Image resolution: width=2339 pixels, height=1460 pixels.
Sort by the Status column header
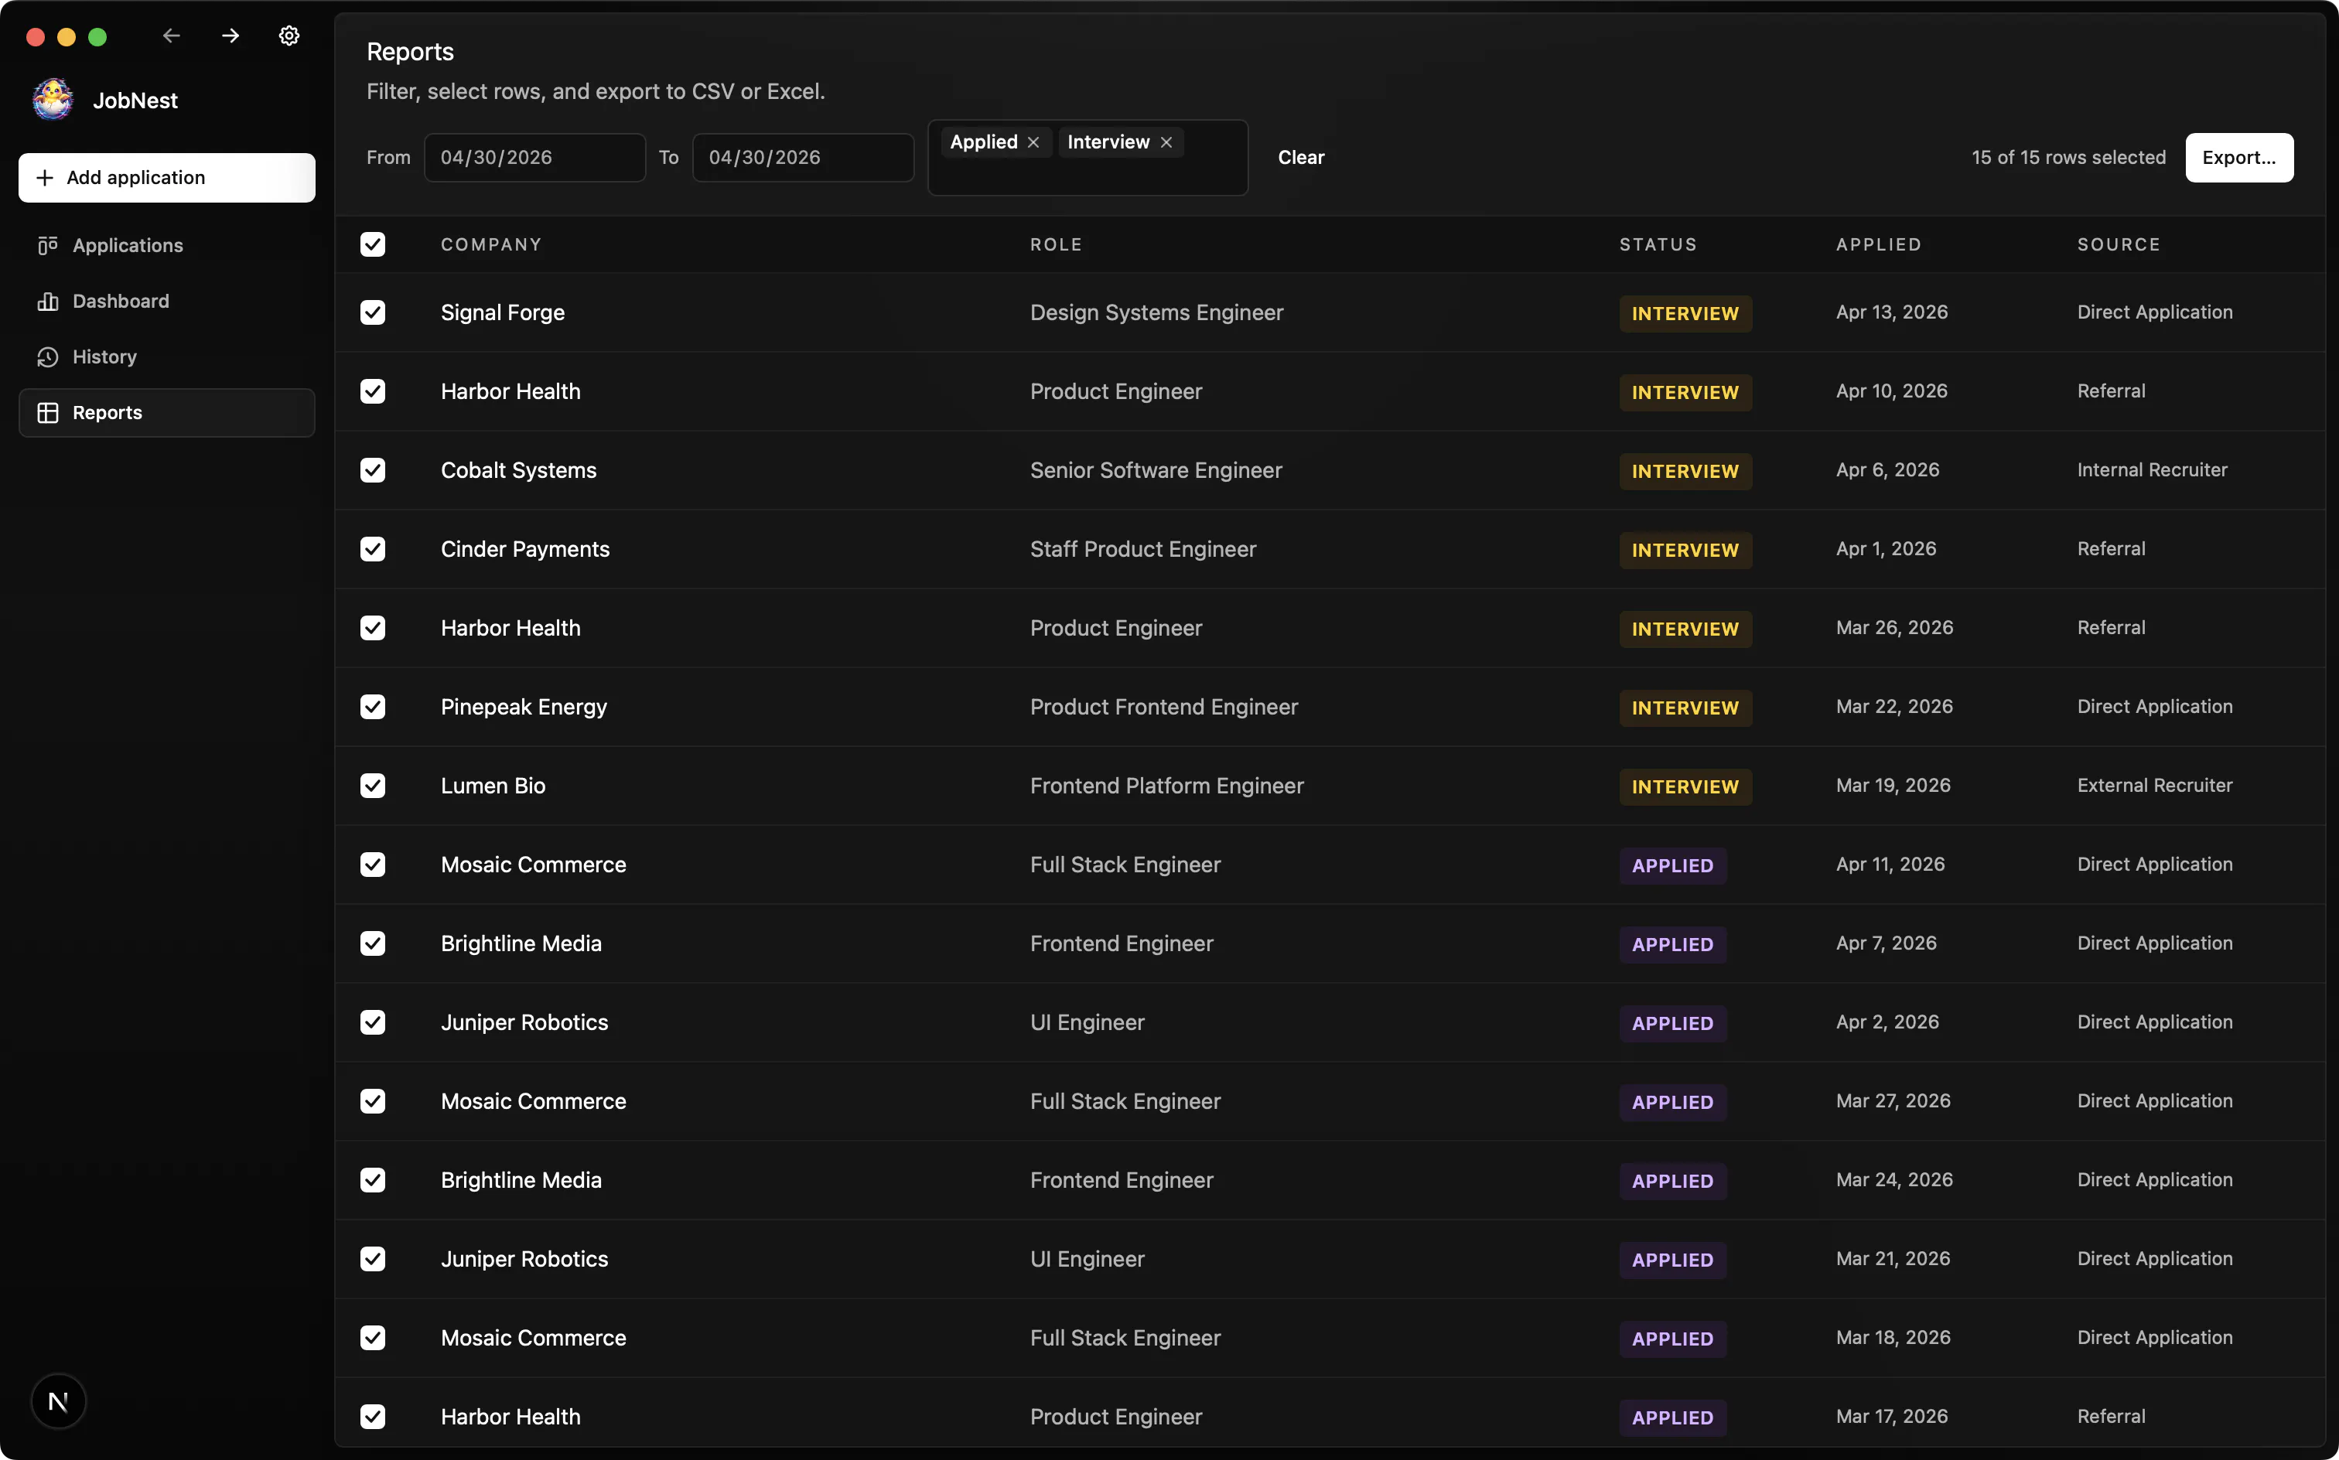coord(1658,244)
